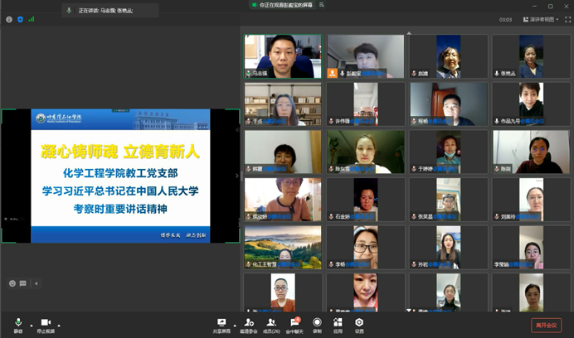Open the members list (26)
This screenshot has width=574, height=338.
(x=270, y=323)
